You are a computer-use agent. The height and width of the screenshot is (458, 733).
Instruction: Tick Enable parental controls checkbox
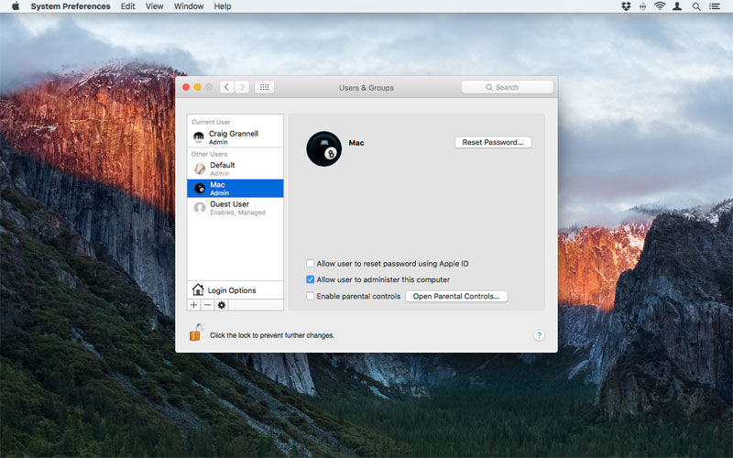(310, 296)
